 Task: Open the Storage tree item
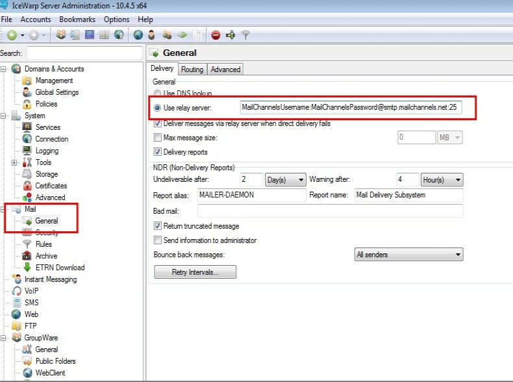(x=47, y=174)
